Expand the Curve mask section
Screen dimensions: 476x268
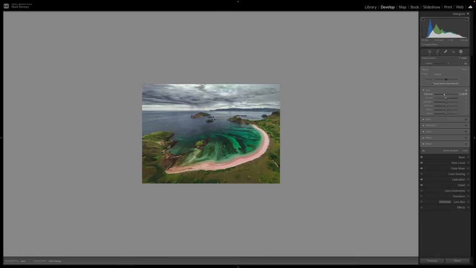click(424, 132)
